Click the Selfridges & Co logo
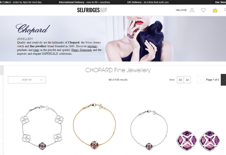226x155 pixels. pos(92,10)
